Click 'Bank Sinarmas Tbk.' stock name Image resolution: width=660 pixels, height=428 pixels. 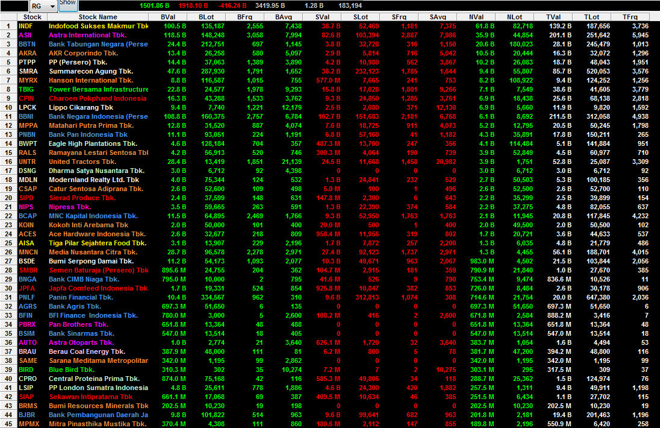(82, 334)
